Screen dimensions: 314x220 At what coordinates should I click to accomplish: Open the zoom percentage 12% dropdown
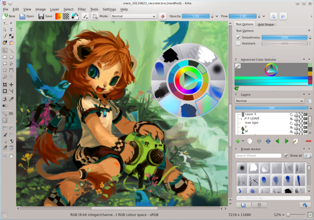pyautogui.click(x=279, y=215)
